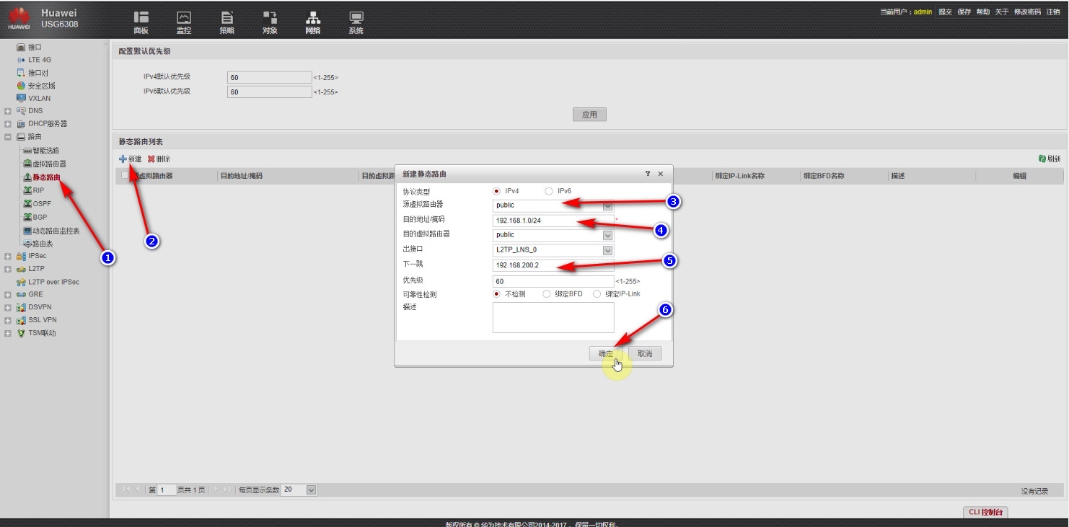The width and height of the screenshot is (1069, 527).
Task: Open the 系统 system icon
Action: [356, 18]
